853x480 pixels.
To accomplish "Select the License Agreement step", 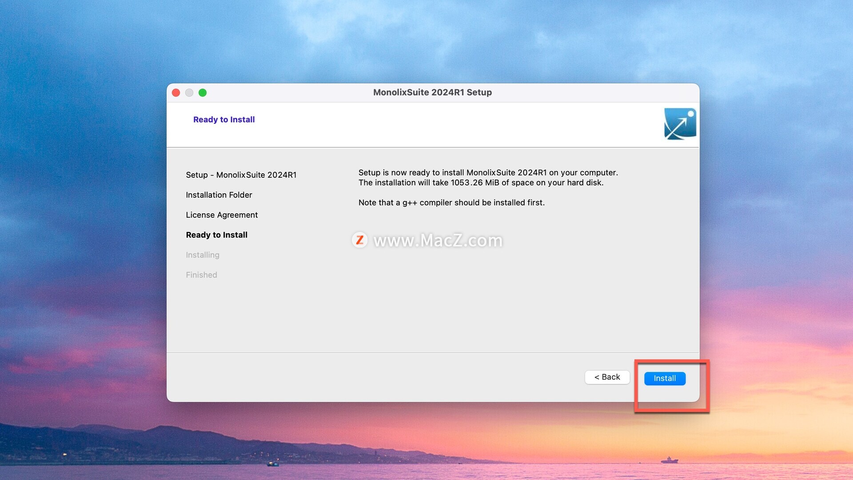I will click(x=222, y=215).
